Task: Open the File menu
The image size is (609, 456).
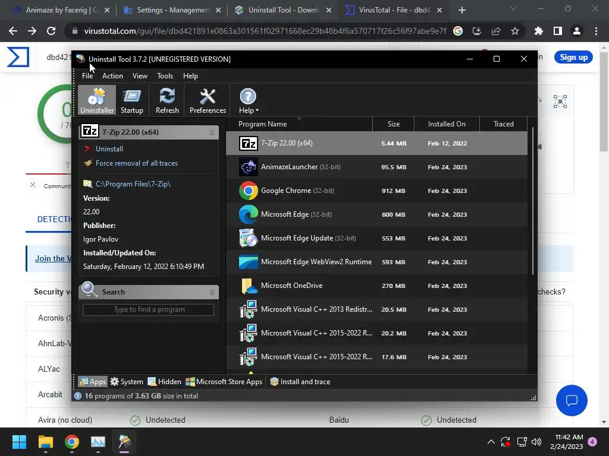Action: 87,76
